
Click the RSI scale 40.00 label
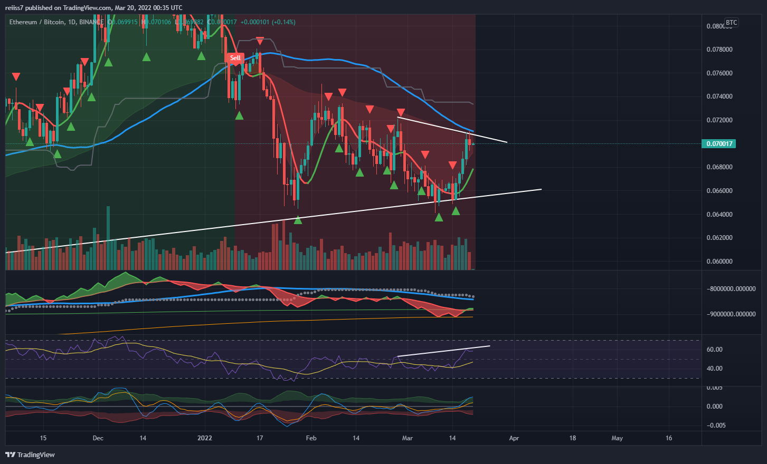pyautogui.click(x=715, y=369)
